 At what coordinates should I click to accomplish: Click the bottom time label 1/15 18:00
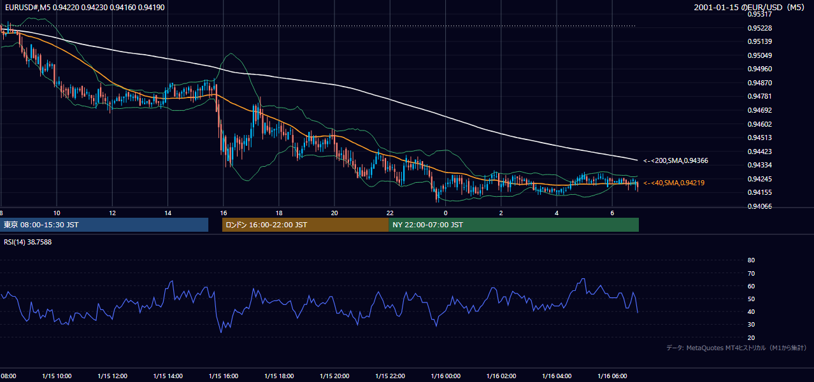pos(279,376)
